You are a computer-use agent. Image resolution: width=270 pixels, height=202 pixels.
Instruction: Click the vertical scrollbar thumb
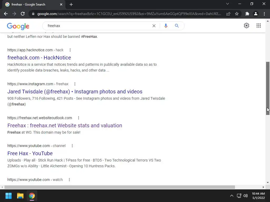(x=268, y=88)
